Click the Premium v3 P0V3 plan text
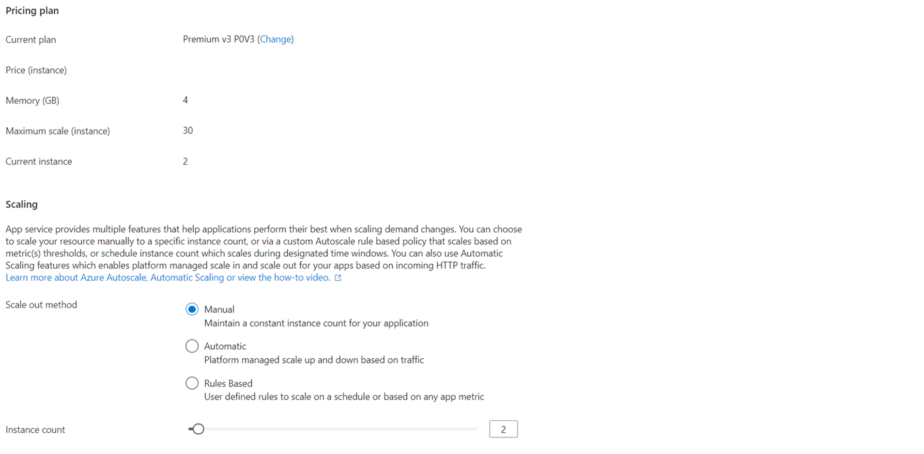The height and width of the screenshot is (454, 924). (219, 39)
